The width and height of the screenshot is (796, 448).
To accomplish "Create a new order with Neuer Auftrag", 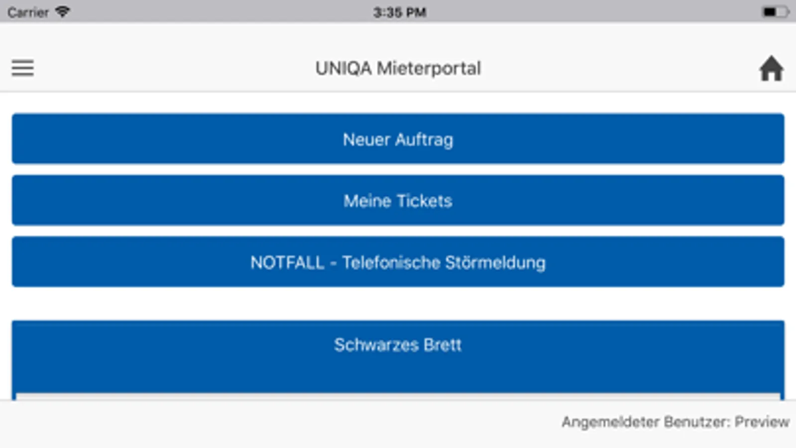I will click(x=398, y=139).
